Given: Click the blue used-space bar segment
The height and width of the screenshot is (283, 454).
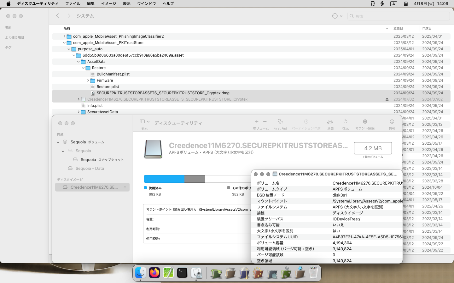Looking at the screenshot, I should [164, 179].
